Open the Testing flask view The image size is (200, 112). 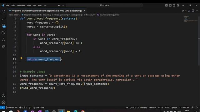coord(3,40)
